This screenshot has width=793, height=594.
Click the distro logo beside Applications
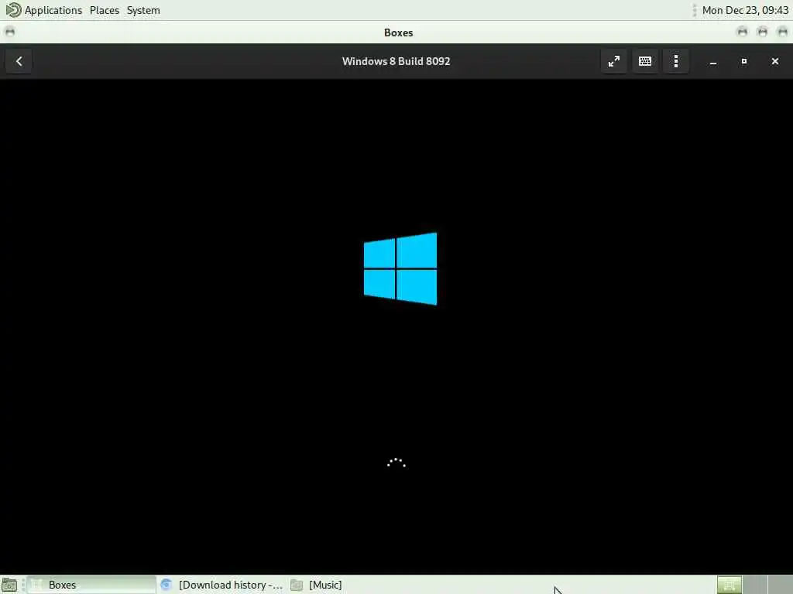click(13, 9)
